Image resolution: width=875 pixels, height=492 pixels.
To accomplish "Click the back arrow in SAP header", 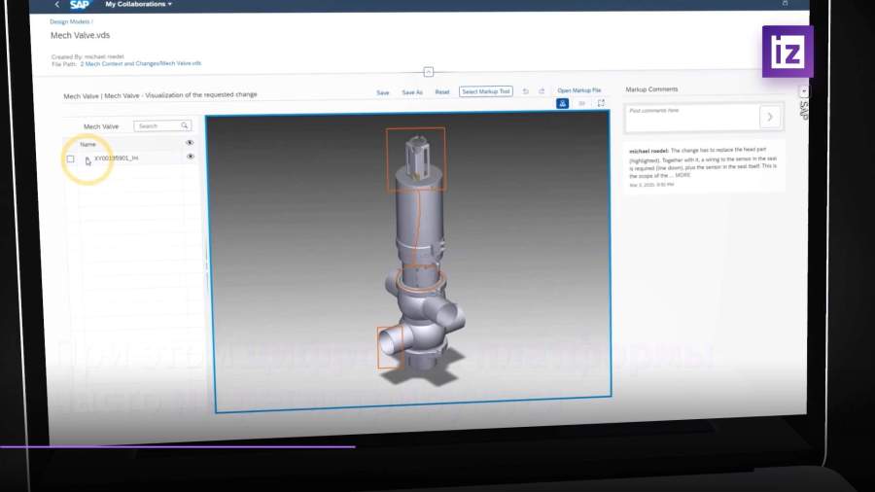I will pos(56,5).
